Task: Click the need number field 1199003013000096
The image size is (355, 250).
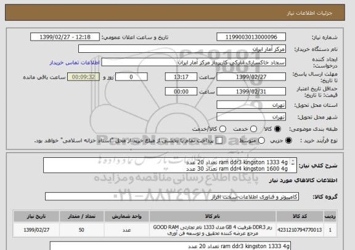Action: click(251, 37)
